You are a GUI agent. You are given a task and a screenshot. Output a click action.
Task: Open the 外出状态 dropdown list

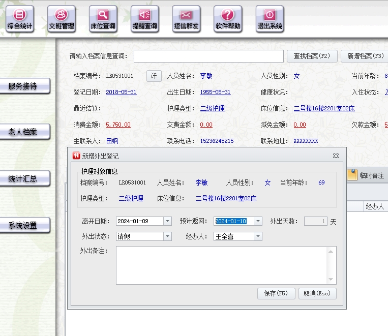[167, 236]
